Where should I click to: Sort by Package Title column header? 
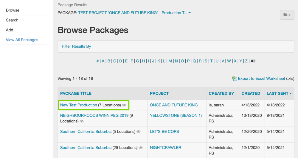[76, 93]
